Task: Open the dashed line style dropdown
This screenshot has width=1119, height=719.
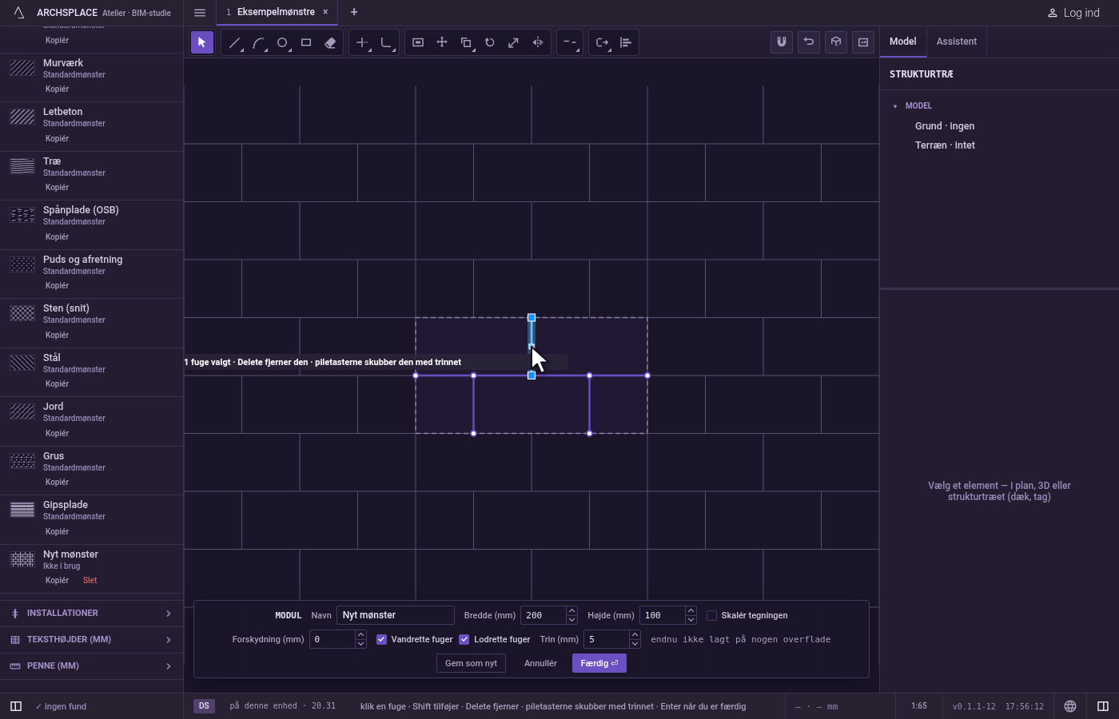Action: (x=570, y=42)
